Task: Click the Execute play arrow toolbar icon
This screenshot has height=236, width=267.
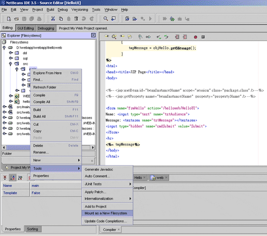Action: click(150, 19)
